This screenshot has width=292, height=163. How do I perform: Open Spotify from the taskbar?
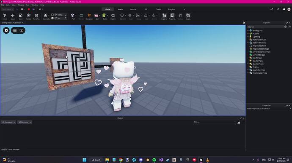point(154,160)
